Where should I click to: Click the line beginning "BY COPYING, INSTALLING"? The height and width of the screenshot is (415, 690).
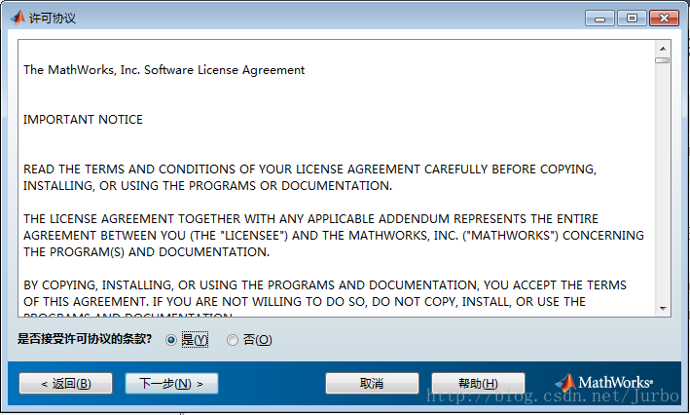click(x=325, y=285)
